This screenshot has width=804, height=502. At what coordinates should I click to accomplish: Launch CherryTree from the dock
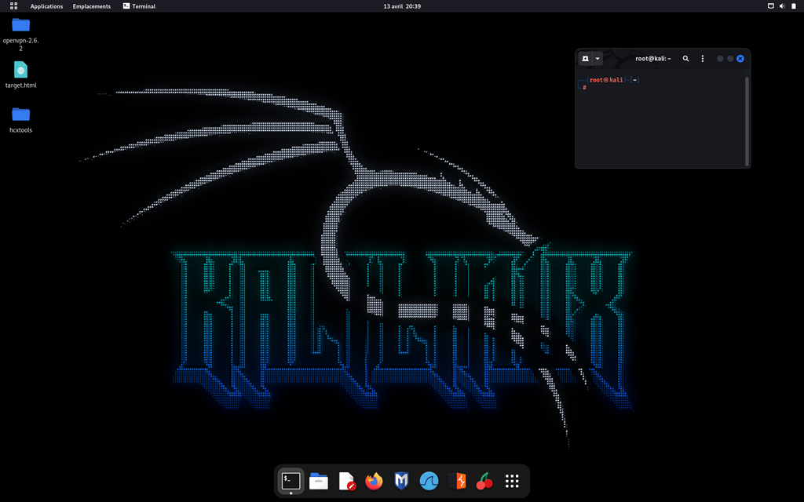484,481
